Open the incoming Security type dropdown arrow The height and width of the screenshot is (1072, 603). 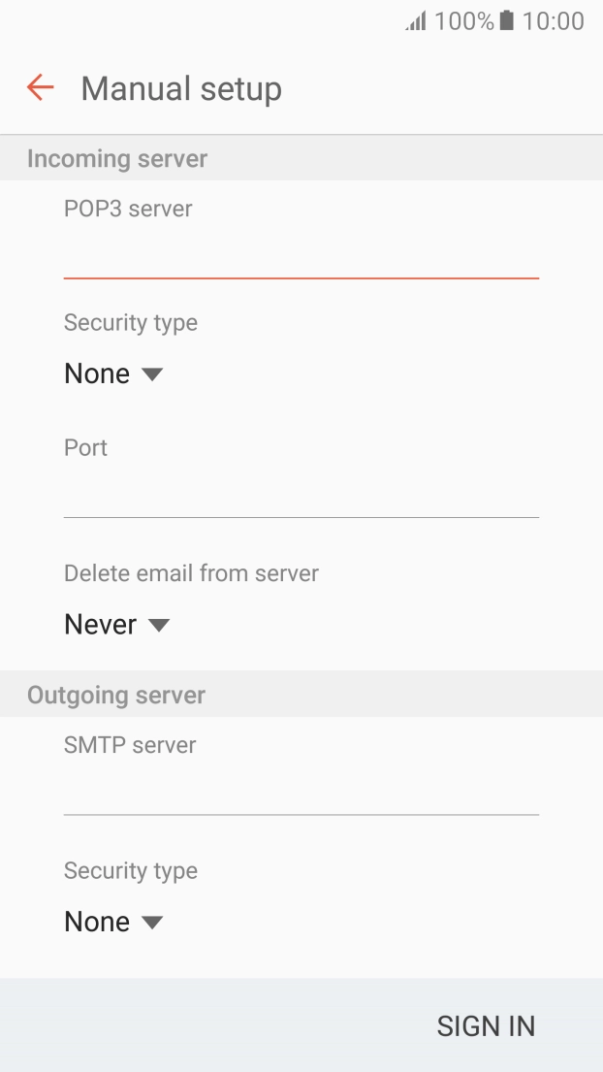tap(152, 374)
